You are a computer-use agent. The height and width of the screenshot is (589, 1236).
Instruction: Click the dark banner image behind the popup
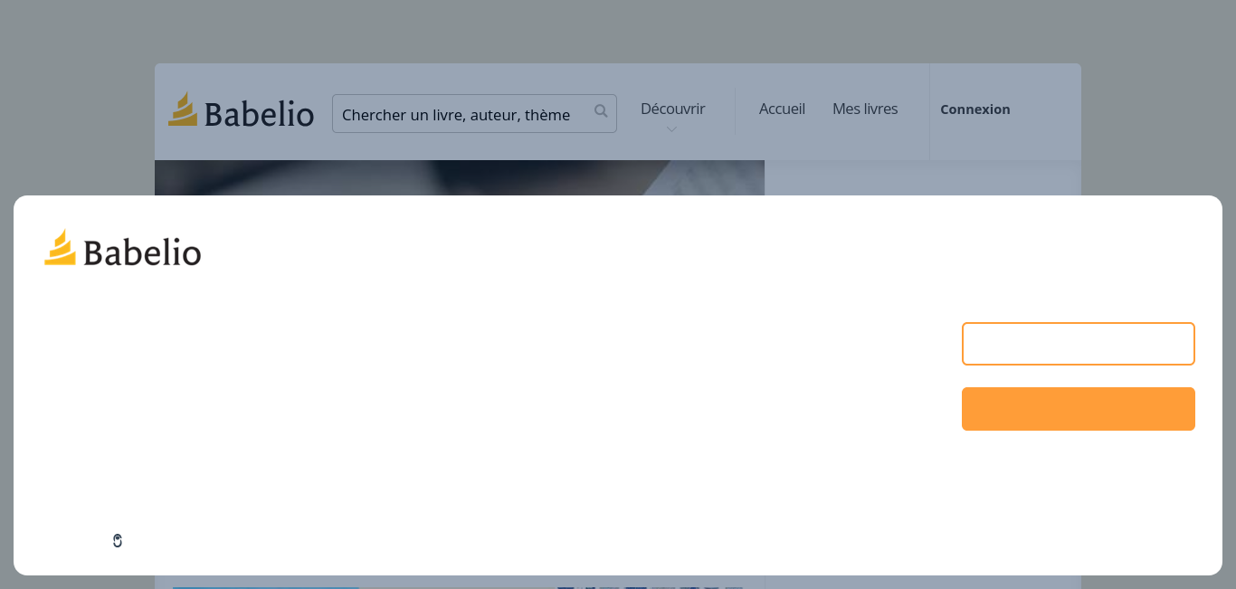click(460, 177)
